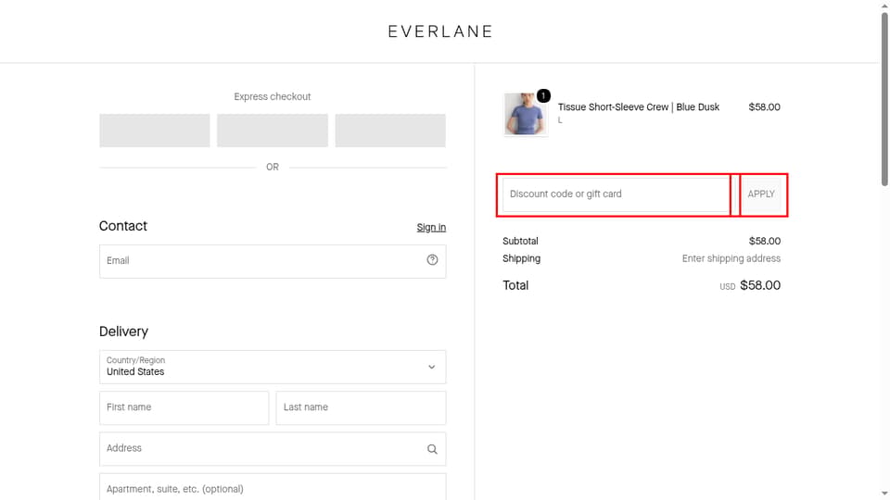Click the 'Delivery' section heading
The image size is (890, 500).
pyautogui.click(x=123, y=331)
